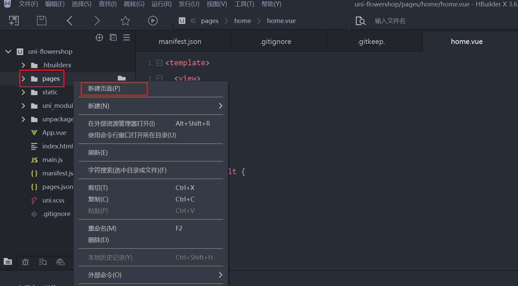Open the debug bug icon

point(25,262)
